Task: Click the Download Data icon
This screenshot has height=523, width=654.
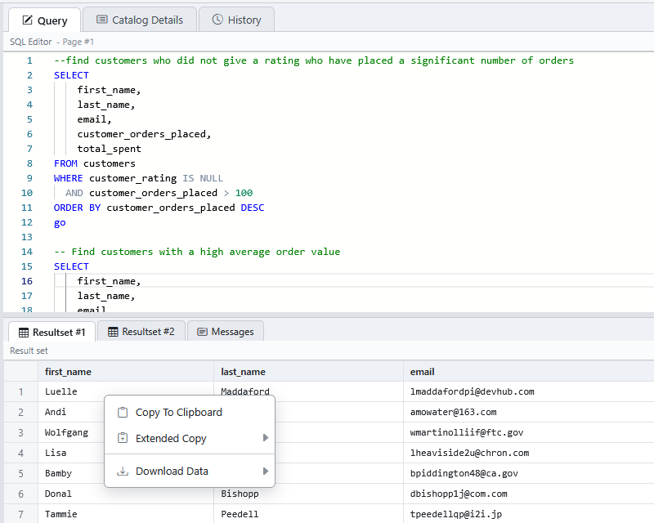Action: (x=123, y=472)
